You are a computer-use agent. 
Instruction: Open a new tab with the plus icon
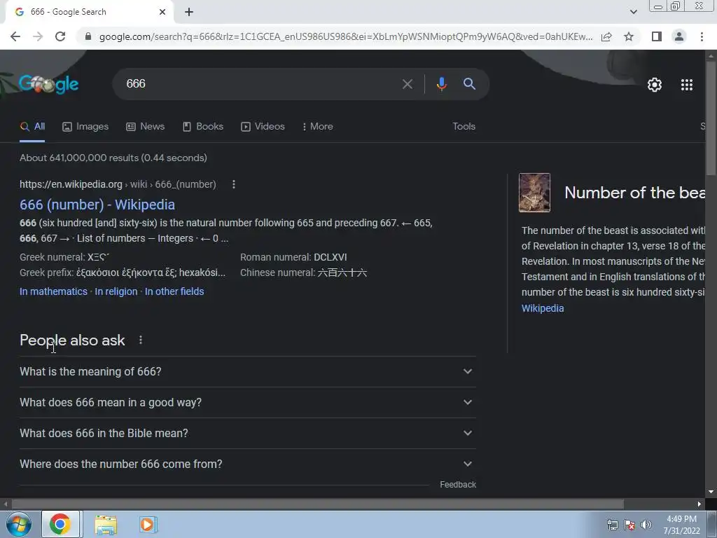[189, 12]
